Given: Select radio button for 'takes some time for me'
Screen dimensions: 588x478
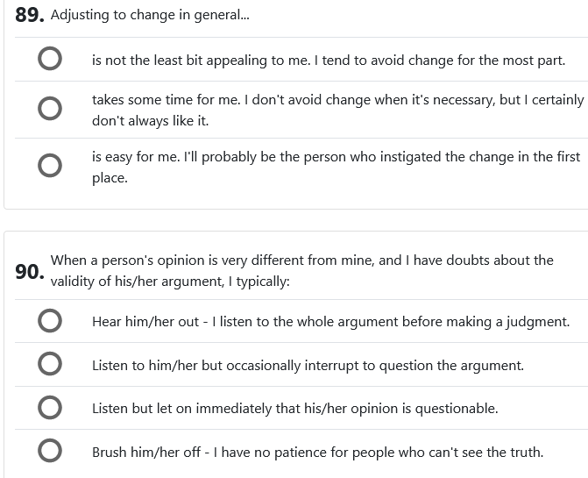Looking at the screenshot, I should [x=50, y=110].
